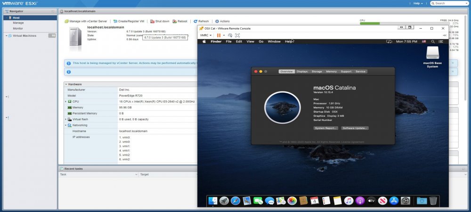
Task: Open Podcasts from the dock
Action: (360, 201)
